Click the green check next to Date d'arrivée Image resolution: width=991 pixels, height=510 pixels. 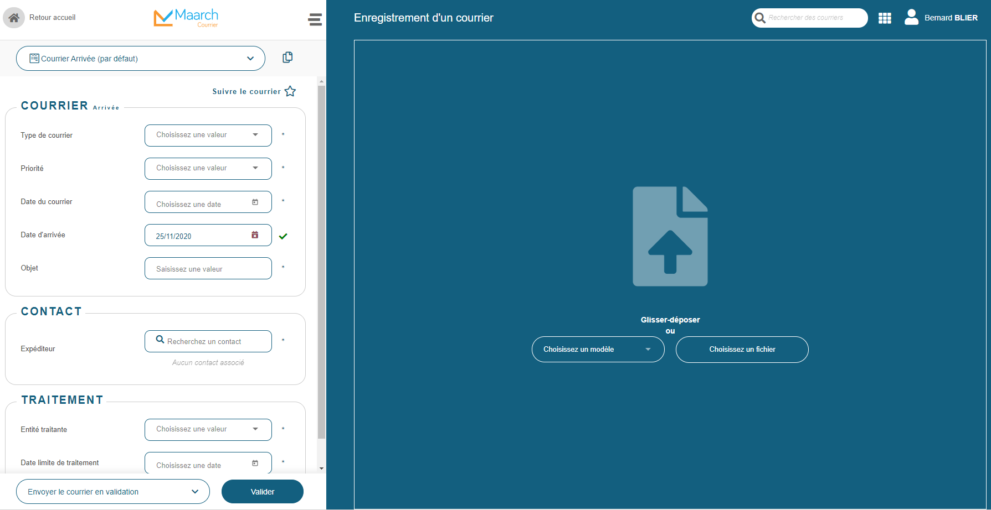[283, 236]
